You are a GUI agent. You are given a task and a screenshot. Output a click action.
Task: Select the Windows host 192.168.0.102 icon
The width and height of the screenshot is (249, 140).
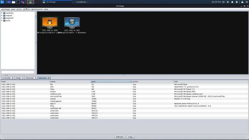tap(72, 23)
